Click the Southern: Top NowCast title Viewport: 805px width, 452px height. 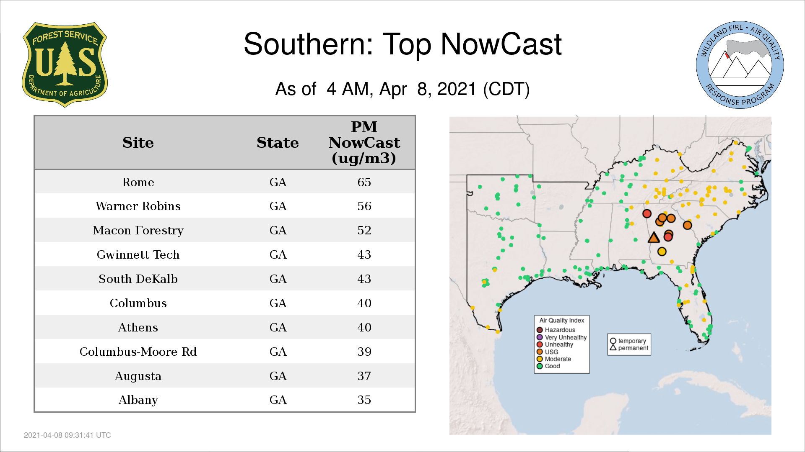pos(402,44)
